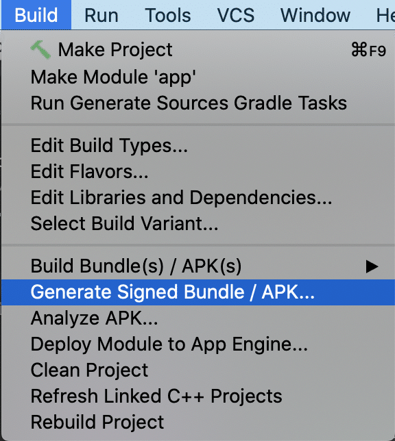Open Edit Libraries and Dependencies

click(198, 197)
